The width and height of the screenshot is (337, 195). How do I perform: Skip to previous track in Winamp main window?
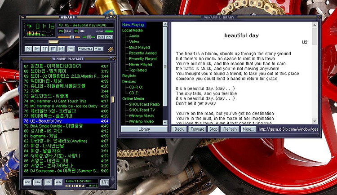pos(28,49)
